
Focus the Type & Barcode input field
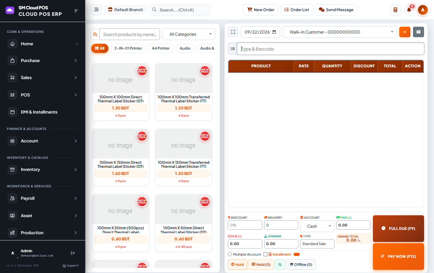tap(330, 49)
